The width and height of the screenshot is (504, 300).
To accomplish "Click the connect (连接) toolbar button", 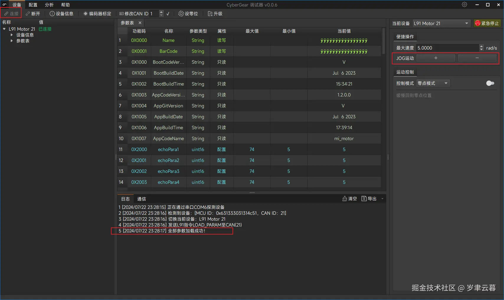I will coord(11,14).
